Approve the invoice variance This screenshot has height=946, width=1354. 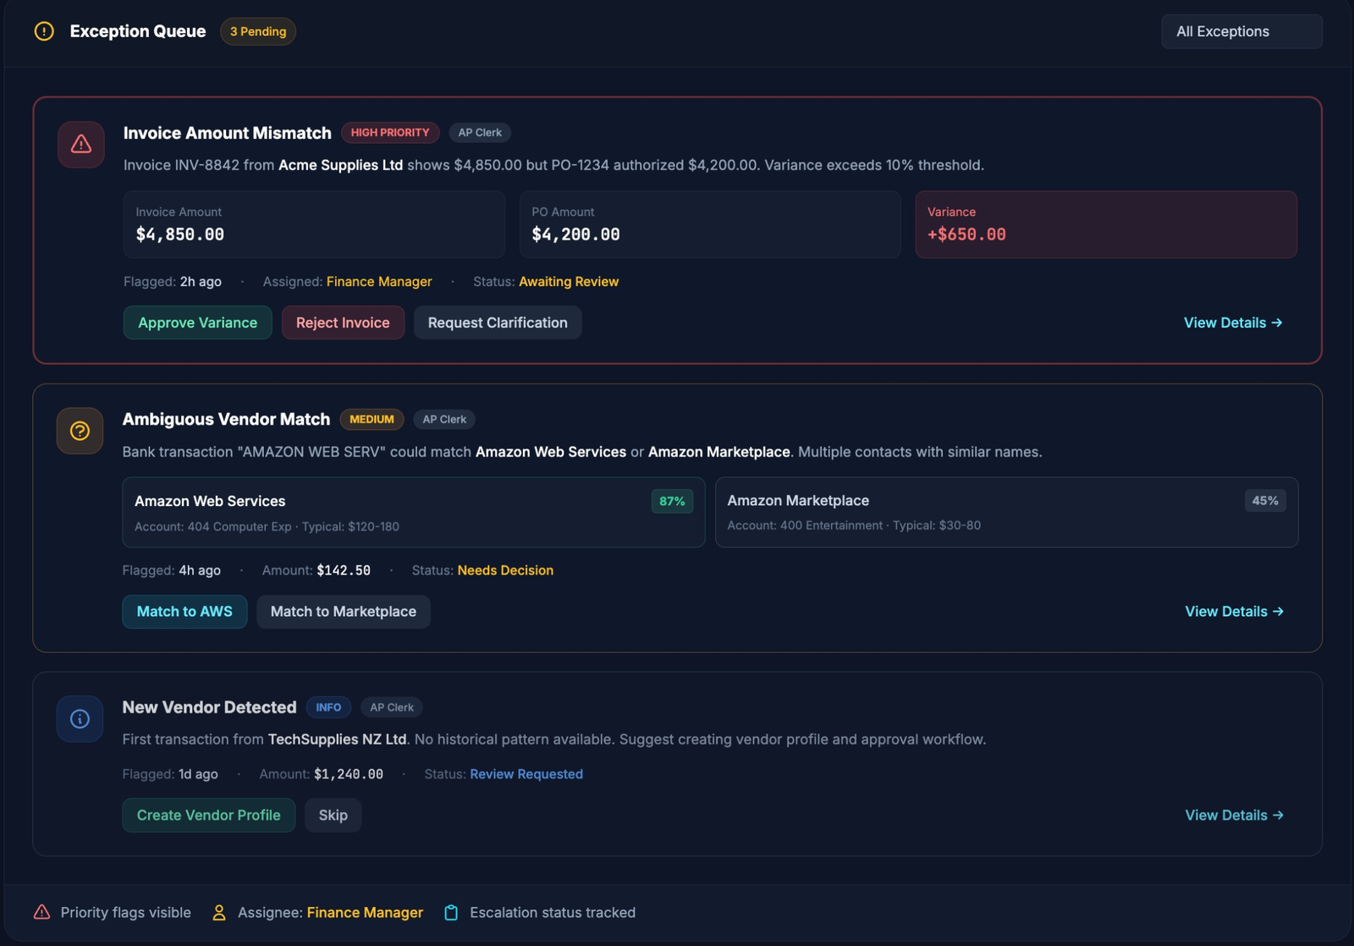[197, 322]
